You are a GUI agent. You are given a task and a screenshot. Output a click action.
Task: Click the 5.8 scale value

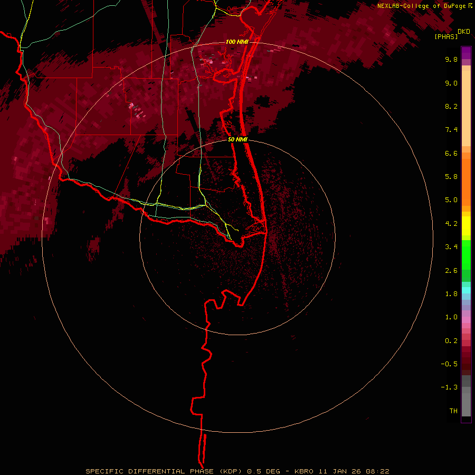coord(451,177)
